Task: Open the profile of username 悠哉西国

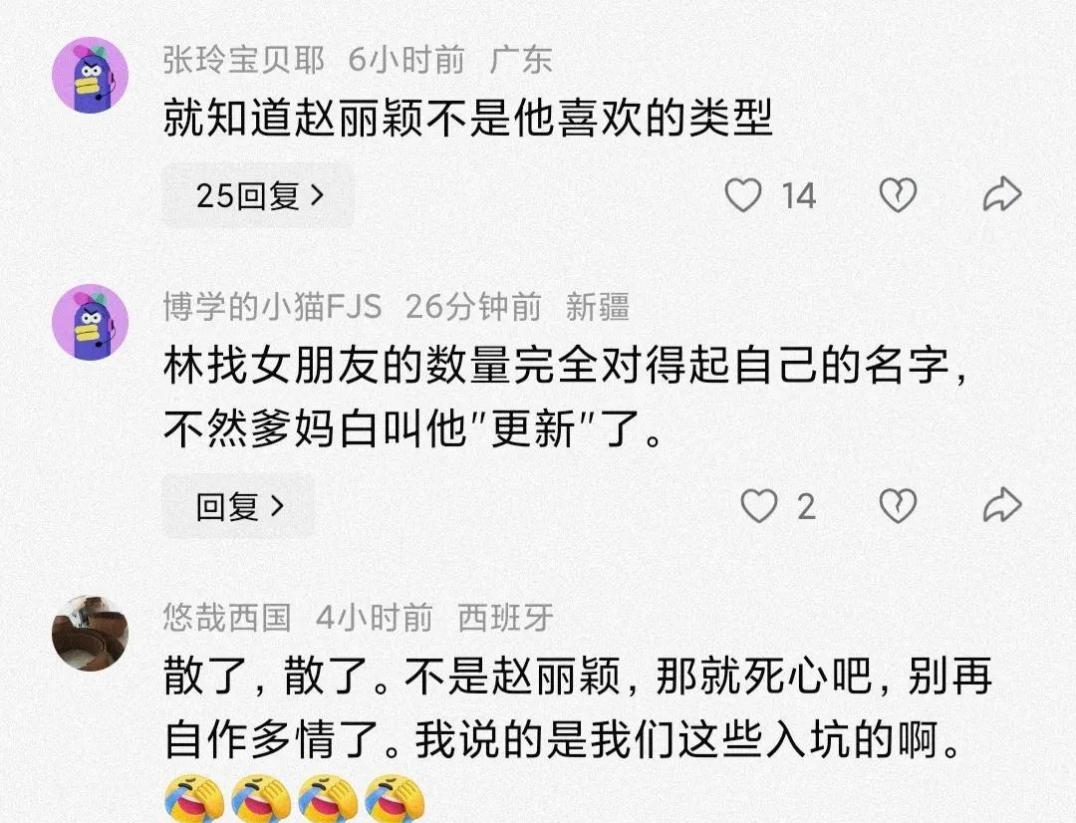Action: pos(227,618)
